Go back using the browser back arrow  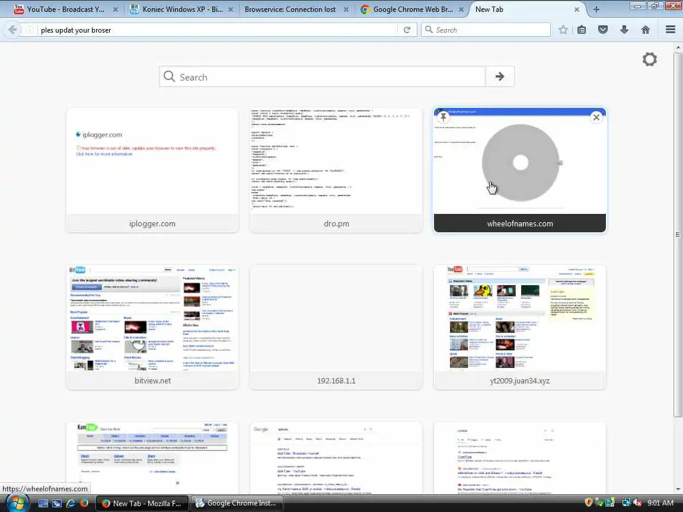point(12,30)
